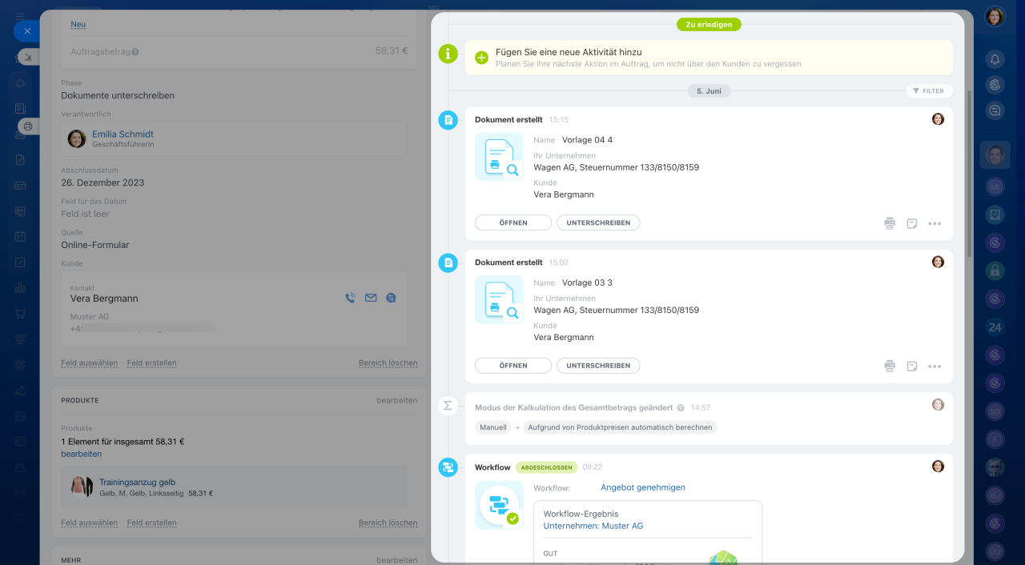
Task: Open Emilia Schmidt responsible person profile
Action: tap(123, 134)
